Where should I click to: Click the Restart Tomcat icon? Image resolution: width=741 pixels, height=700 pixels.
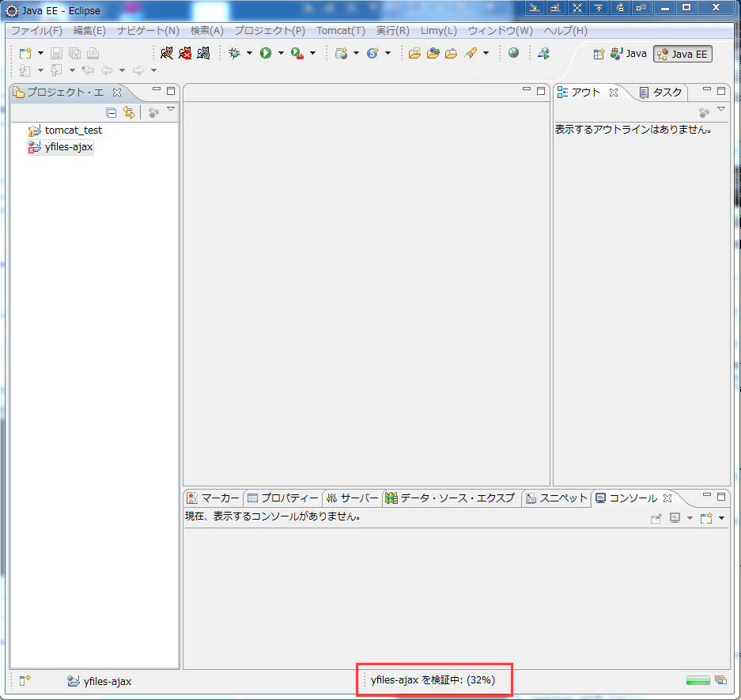(x=203, y=53)
